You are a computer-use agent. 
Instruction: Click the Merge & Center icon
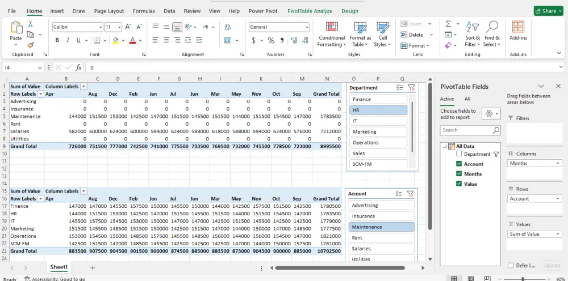click(228, 40)
